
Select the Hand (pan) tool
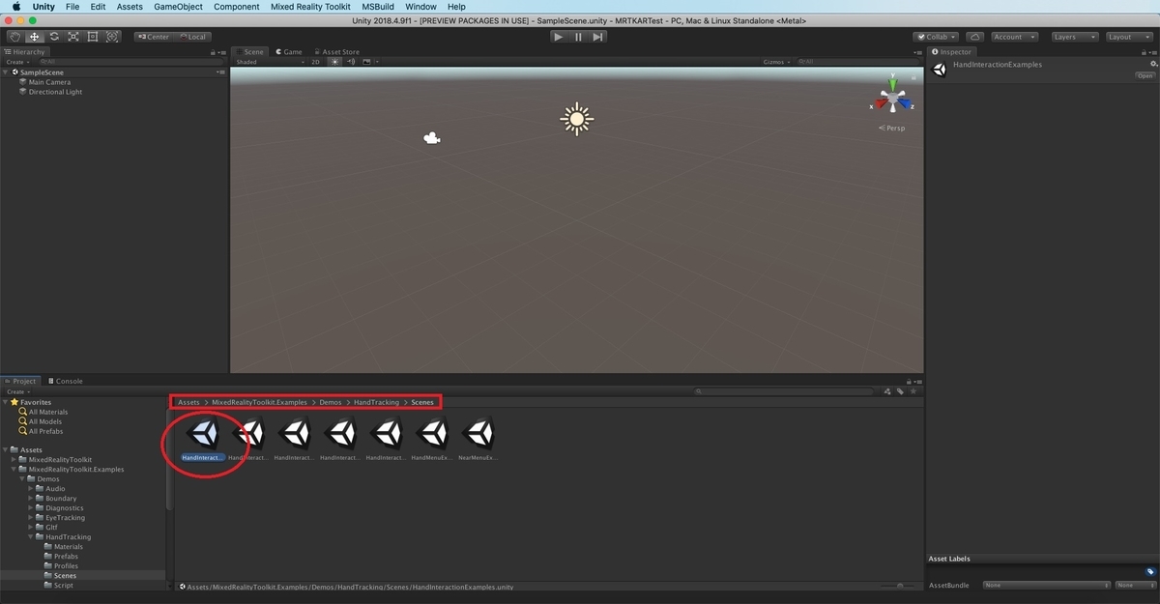click(x=14, y=37)
